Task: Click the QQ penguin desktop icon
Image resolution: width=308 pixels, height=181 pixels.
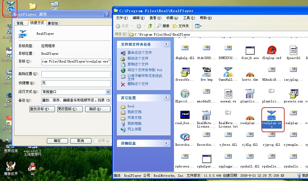Action: [x=32, y=167]
